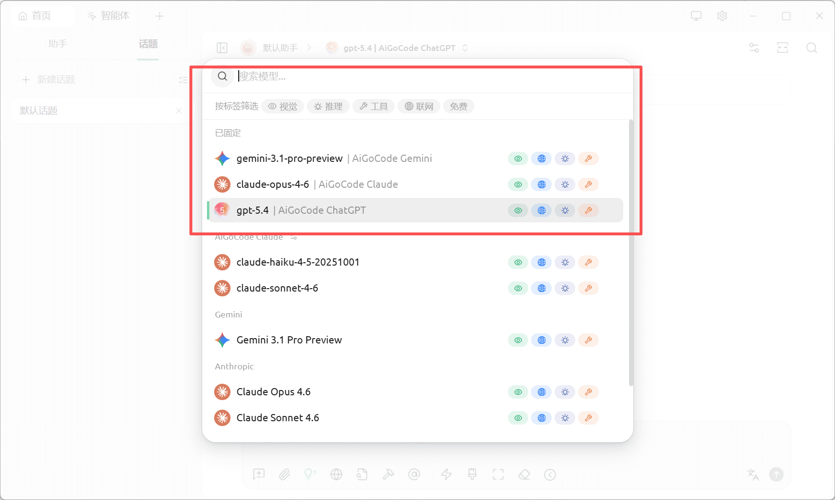Click the reasoning sun tag on gpt-5.4 row
This screenshot has width=835, height=500.
click(x=565, y=210)
